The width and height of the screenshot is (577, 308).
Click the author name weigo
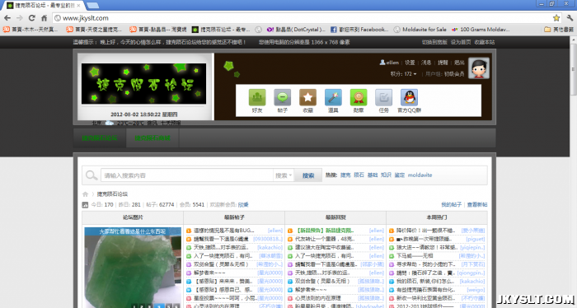(476, 290)
